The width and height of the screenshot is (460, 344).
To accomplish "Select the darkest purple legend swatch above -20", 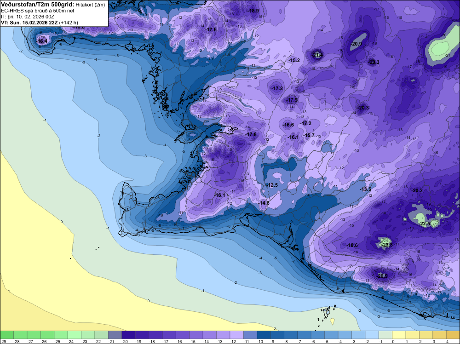I will pyautogui.click(x=128, y=335).
